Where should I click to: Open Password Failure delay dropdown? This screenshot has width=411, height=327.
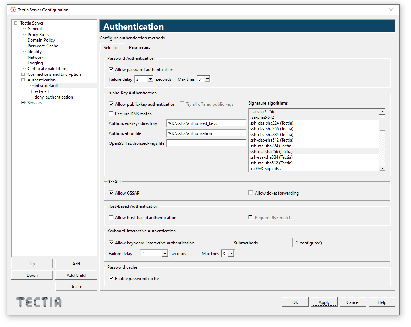(150, 79)
